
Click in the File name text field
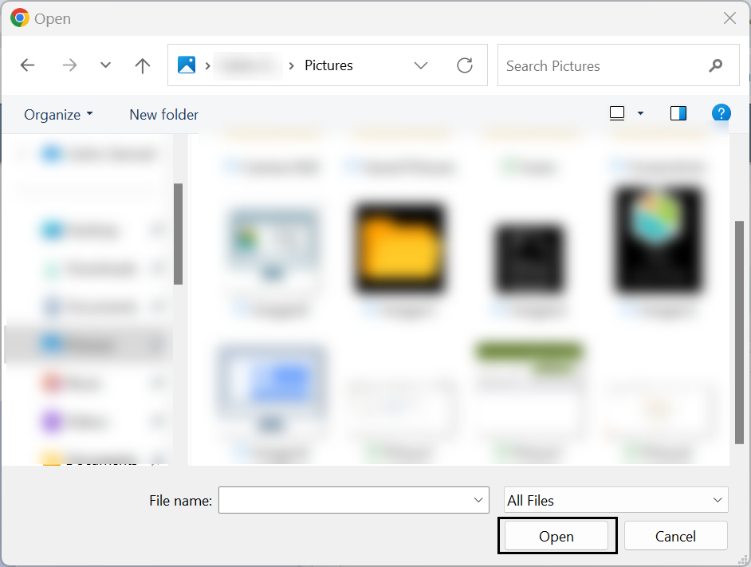344,500
